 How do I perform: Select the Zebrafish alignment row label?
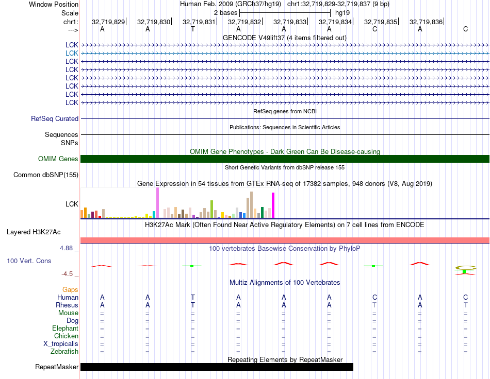[x=64, y=352]
